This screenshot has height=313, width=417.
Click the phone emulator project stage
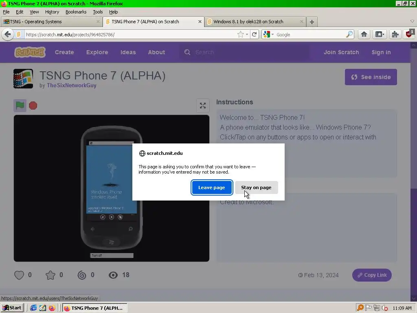[112, 188]
